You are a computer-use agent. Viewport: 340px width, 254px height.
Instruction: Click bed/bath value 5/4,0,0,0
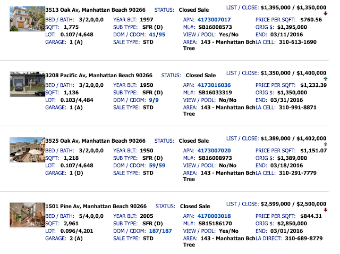(91, 216)
